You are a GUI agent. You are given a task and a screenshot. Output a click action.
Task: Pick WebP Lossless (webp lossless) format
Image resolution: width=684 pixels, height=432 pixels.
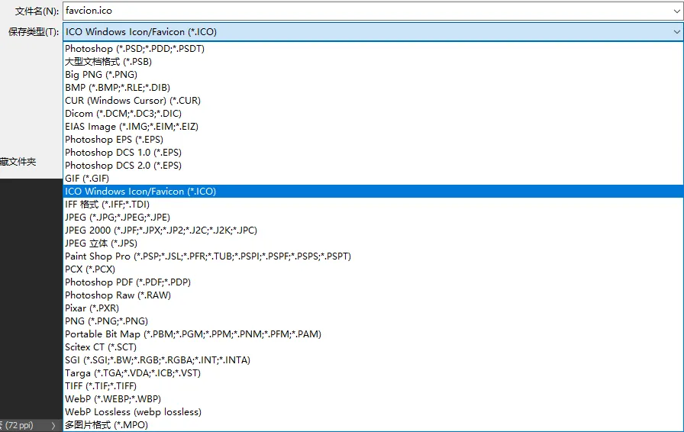tap(373, 412)
